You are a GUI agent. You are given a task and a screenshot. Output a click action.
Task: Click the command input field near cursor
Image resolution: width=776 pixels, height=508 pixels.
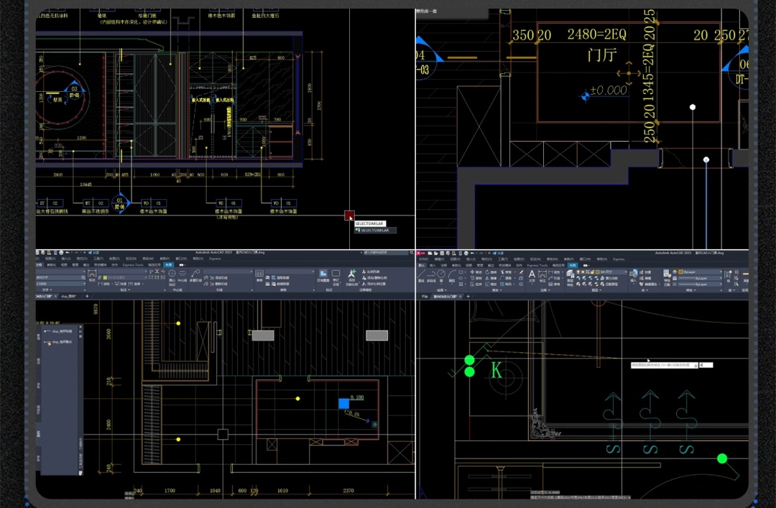(705, 365)
